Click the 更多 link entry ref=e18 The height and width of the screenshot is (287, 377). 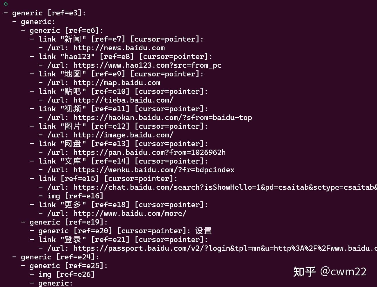(119, 205)
